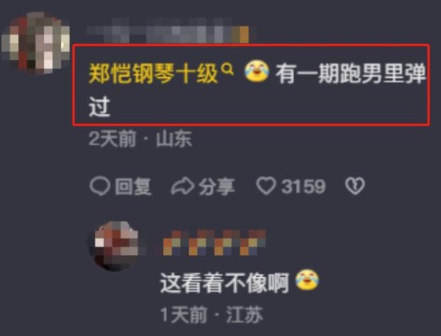Click the 分享 share label
Screen dimensions: 441x336
[217, 186]
